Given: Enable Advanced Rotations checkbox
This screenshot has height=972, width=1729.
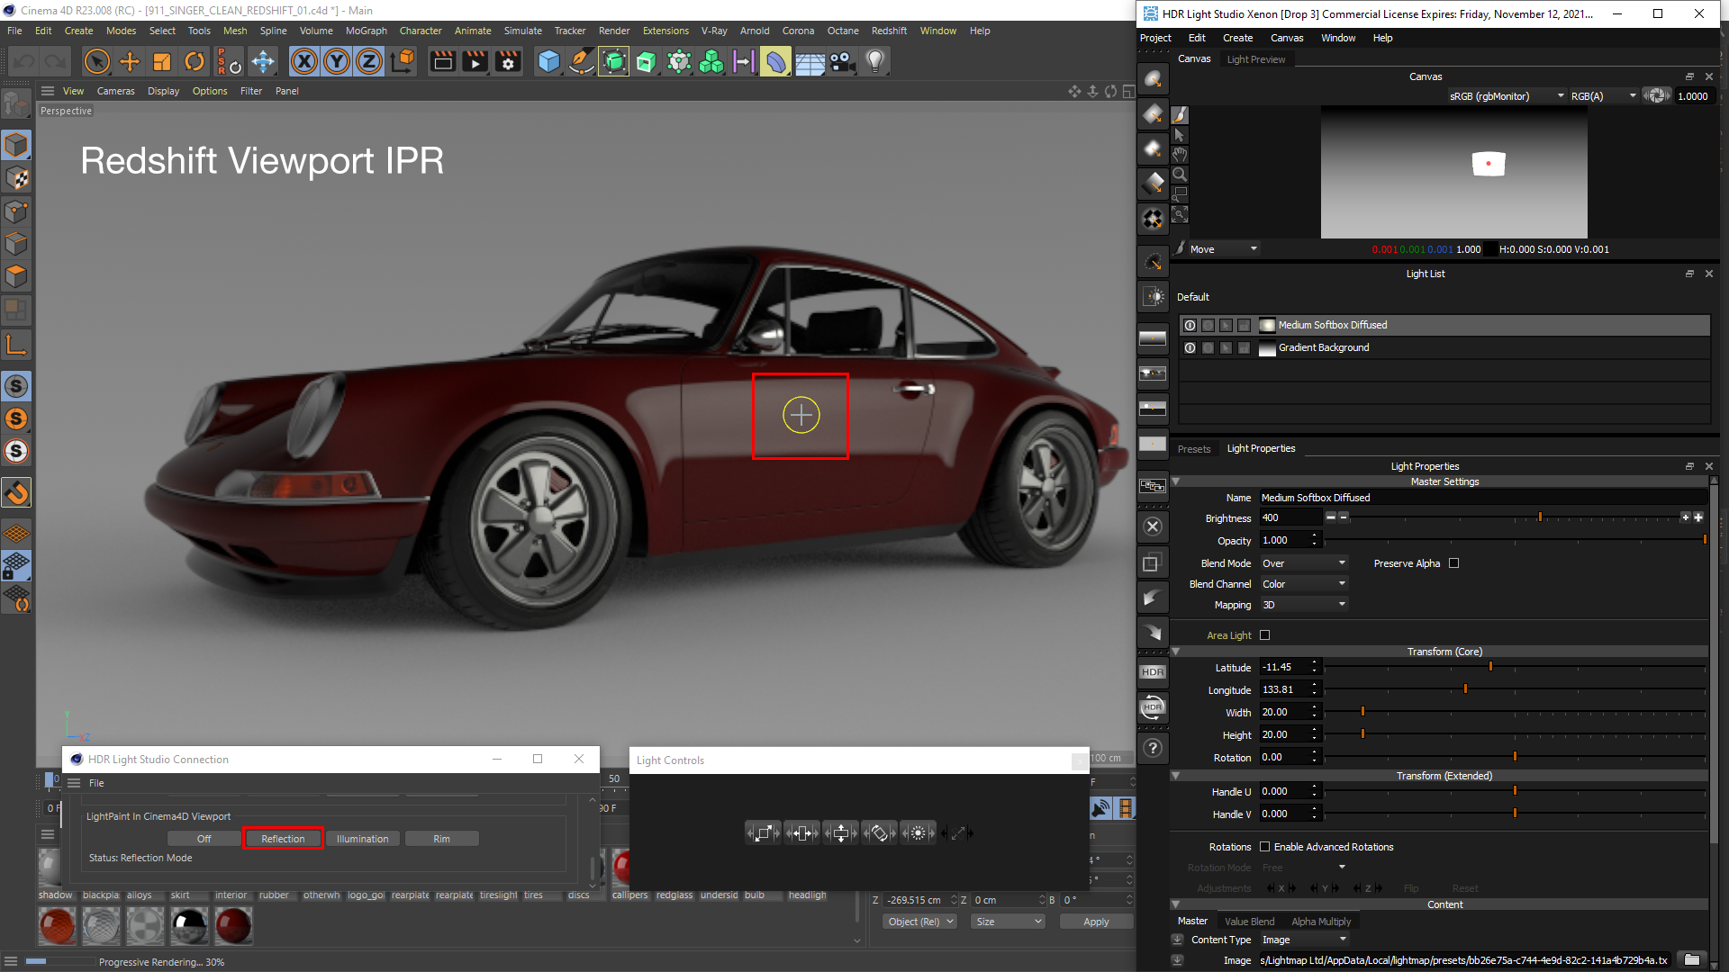Looking at the screenshot, I should 1264,847.
